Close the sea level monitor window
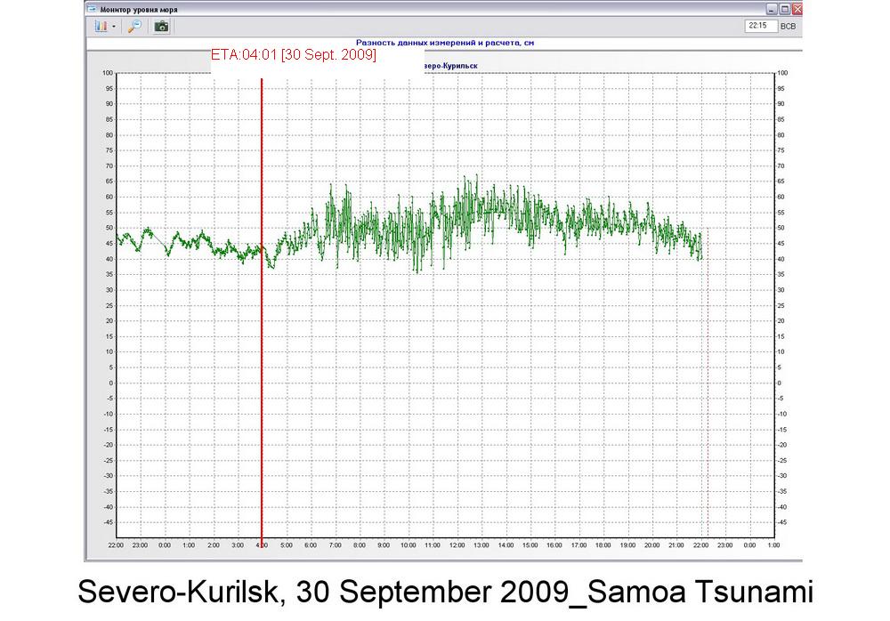 (x=797, y=9)
